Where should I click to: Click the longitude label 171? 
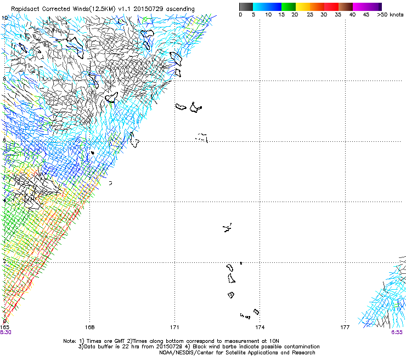(x=174, y=328)
